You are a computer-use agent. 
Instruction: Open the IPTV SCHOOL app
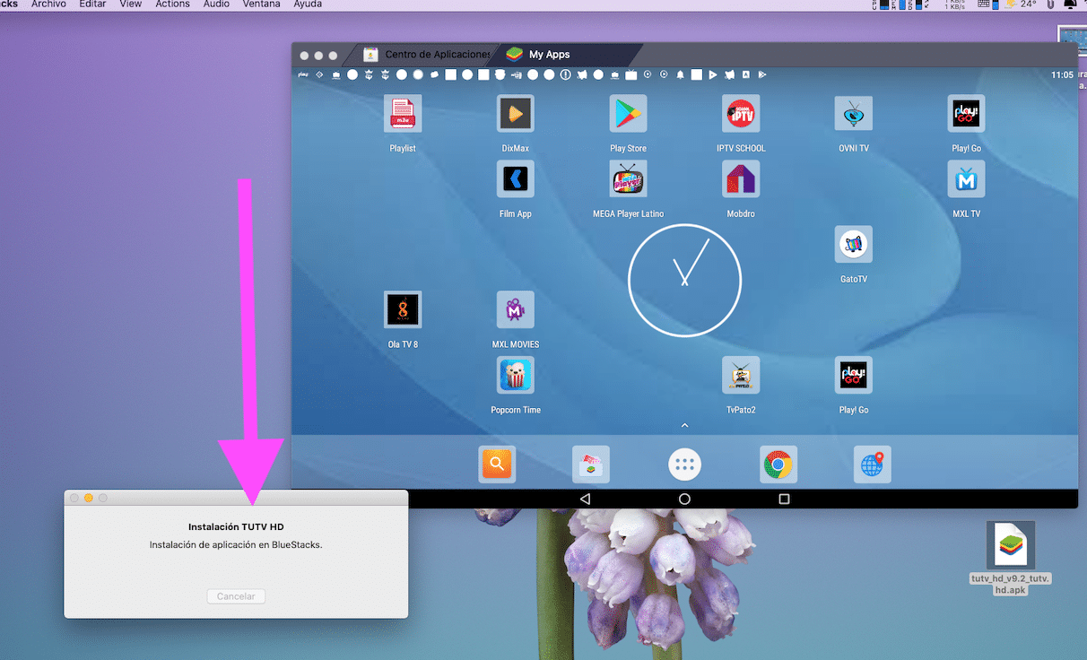[x=741, y=114]
